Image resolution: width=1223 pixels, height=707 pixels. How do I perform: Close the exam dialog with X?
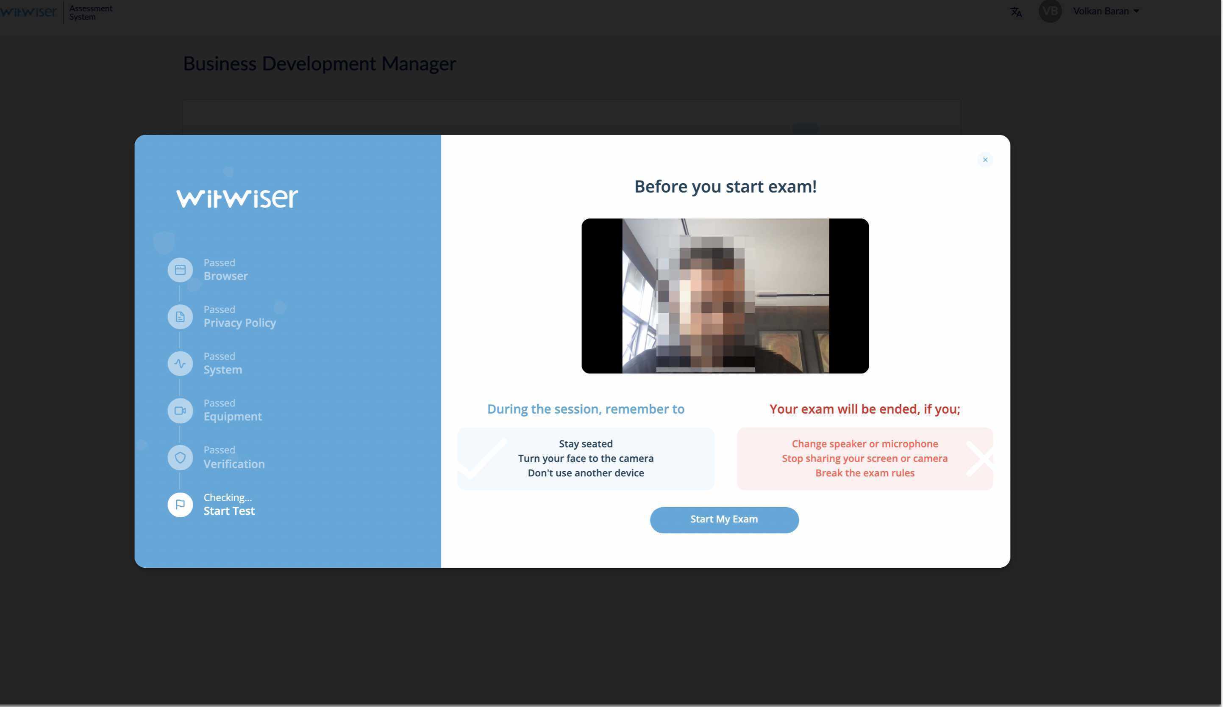985,160
